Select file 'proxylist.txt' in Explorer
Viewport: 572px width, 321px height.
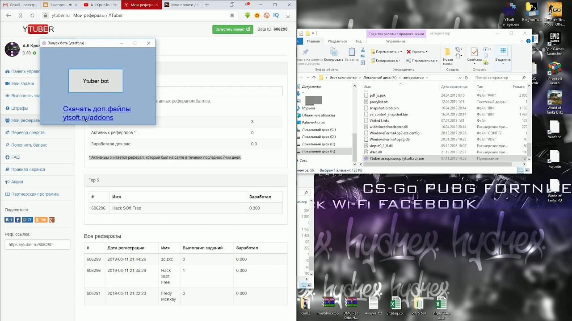(x=379, y=102)
